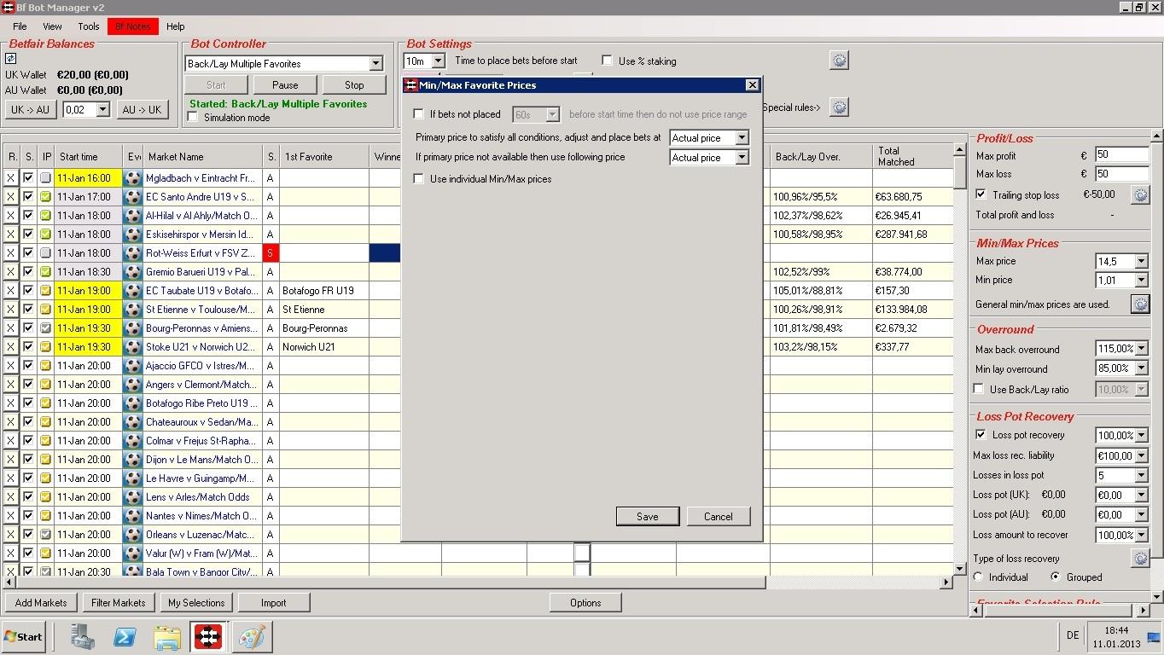Cancel the Min/Max Favorite Prices dialog
This screenshot has width=1164, height=655.
719,517
